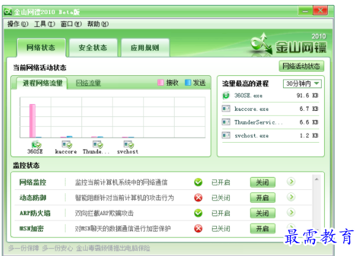Open the 工具(T) menu
Image resolution: width=359 pixels, height=256 pixels.
45,24
